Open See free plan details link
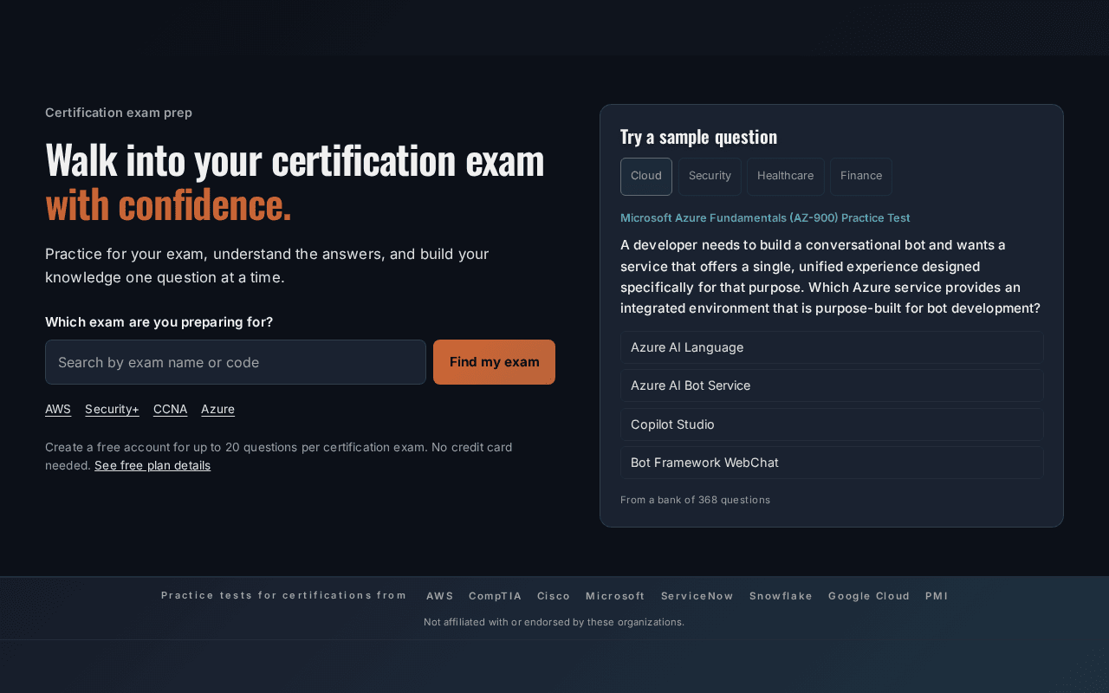 tap(152, 465)
